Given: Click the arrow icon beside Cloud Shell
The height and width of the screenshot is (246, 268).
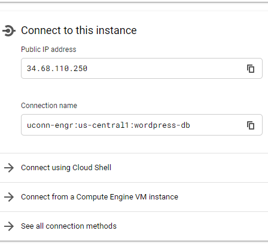Looking at the screenshot, I should [x=9, y=168].
